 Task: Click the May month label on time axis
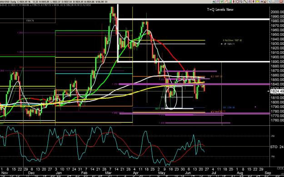tap(162, 173)
